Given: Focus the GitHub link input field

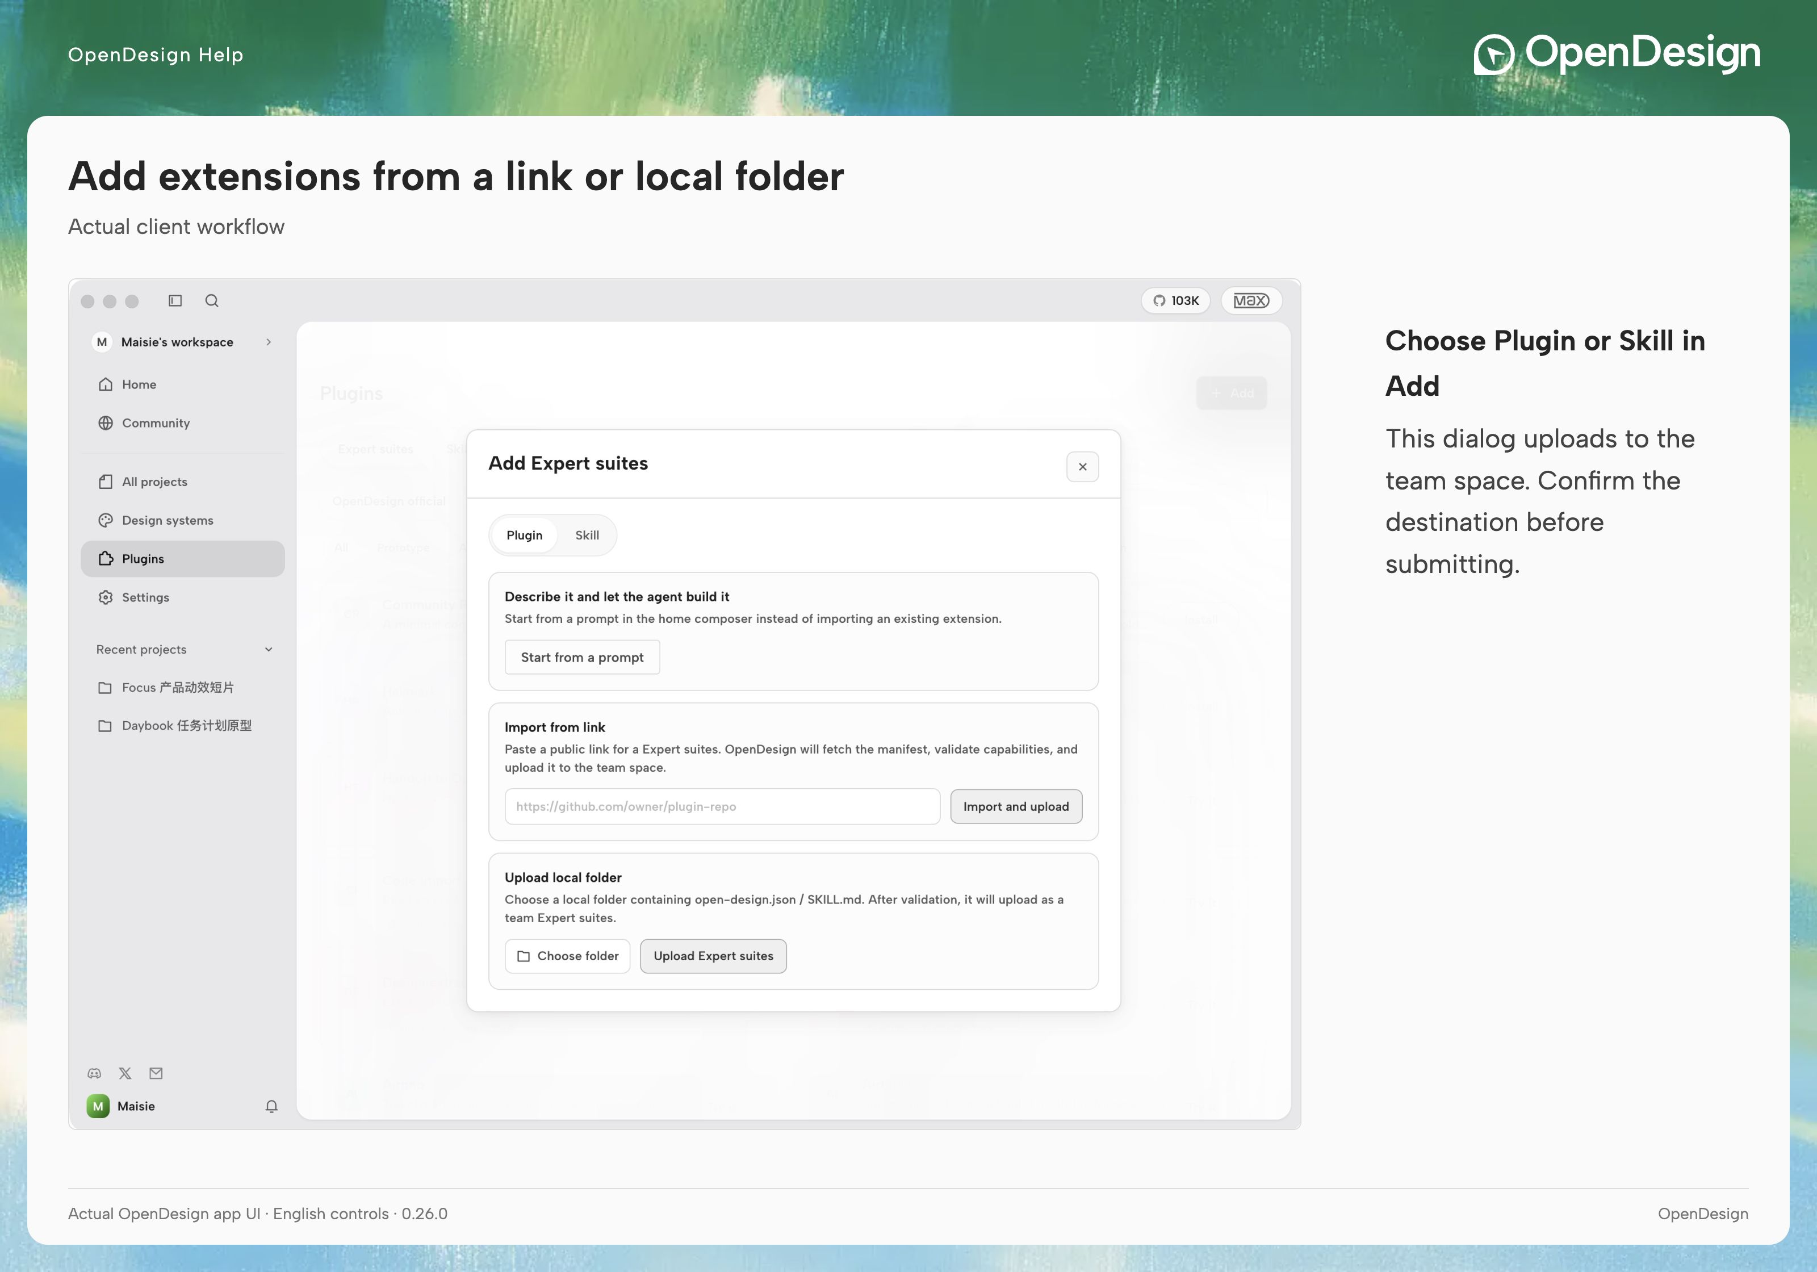Looking at the screenshot, I should click(x=722, y=807).
